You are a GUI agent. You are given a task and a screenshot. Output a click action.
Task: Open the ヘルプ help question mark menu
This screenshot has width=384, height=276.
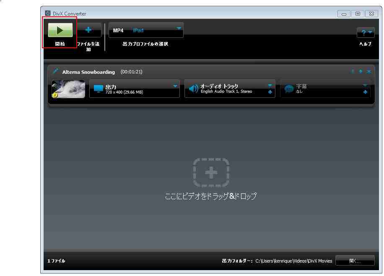[366, 32]
